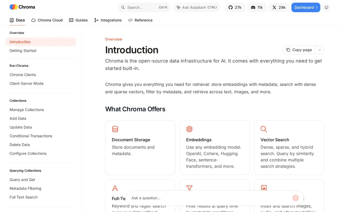
Task: Open Configure Collections in the sidebar
Action: click(x=41, y=153)
